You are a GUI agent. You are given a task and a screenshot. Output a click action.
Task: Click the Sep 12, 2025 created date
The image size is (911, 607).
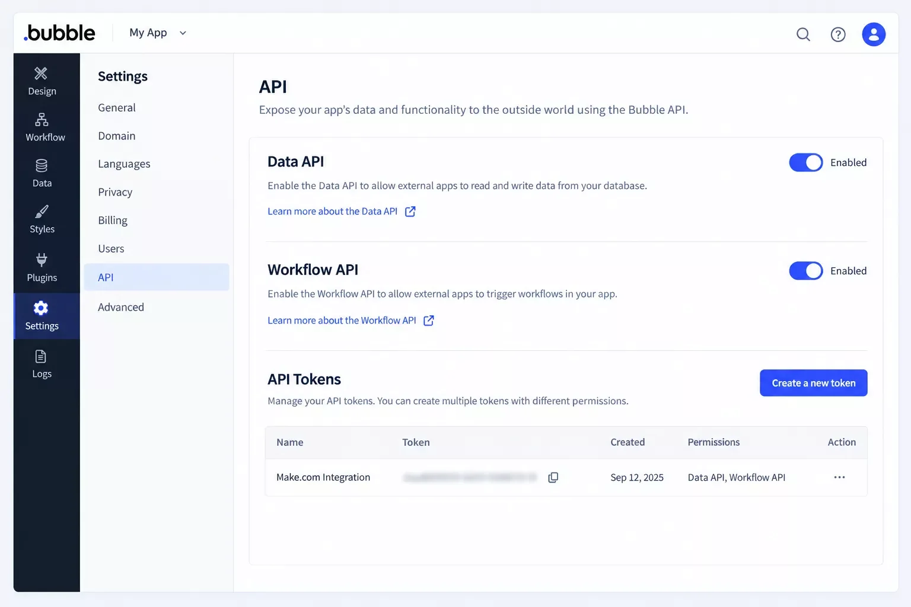click(637, 478)
